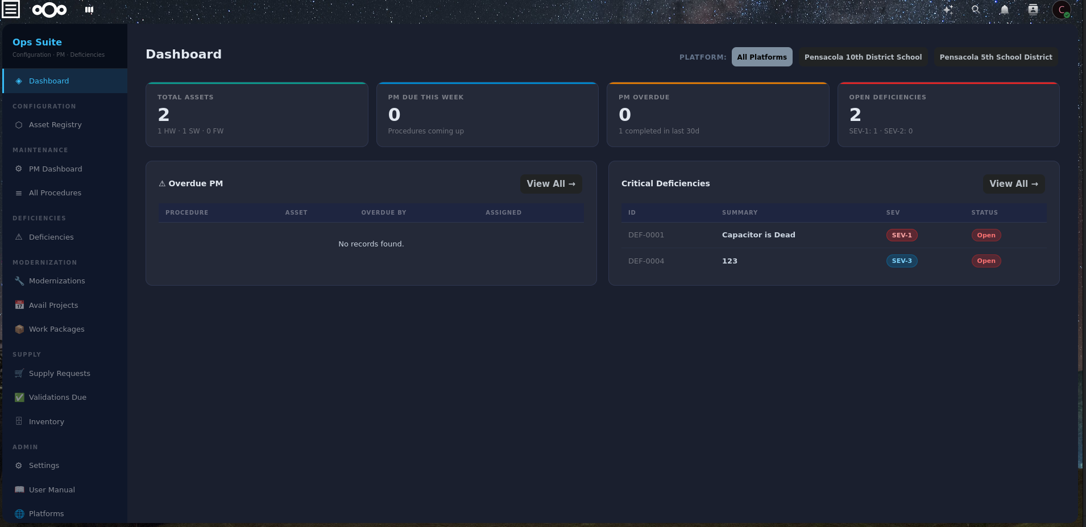Open All Procedures
This screenshot has height=527, width=1086.
tap(65, 193)
